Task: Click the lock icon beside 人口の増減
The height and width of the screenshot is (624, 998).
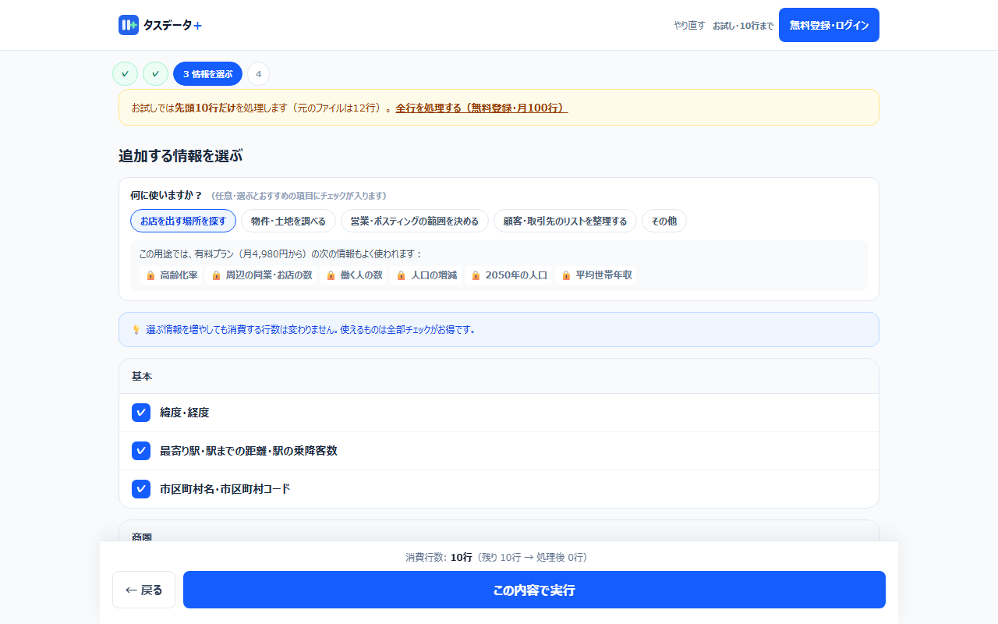Action: tap(402, 275)
